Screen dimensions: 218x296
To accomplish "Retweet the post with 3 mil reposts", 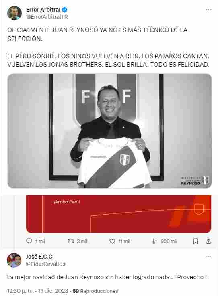I will 71,241.
